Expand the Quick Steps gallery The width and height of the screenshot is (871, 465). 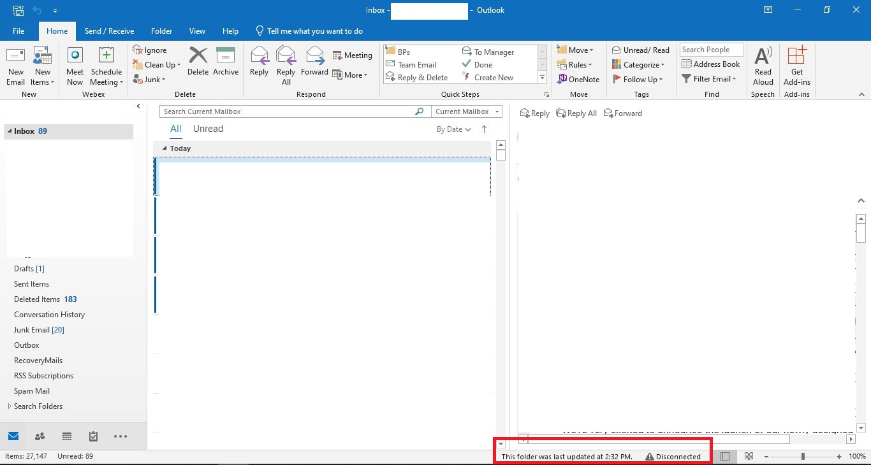[x=543, y=78]
